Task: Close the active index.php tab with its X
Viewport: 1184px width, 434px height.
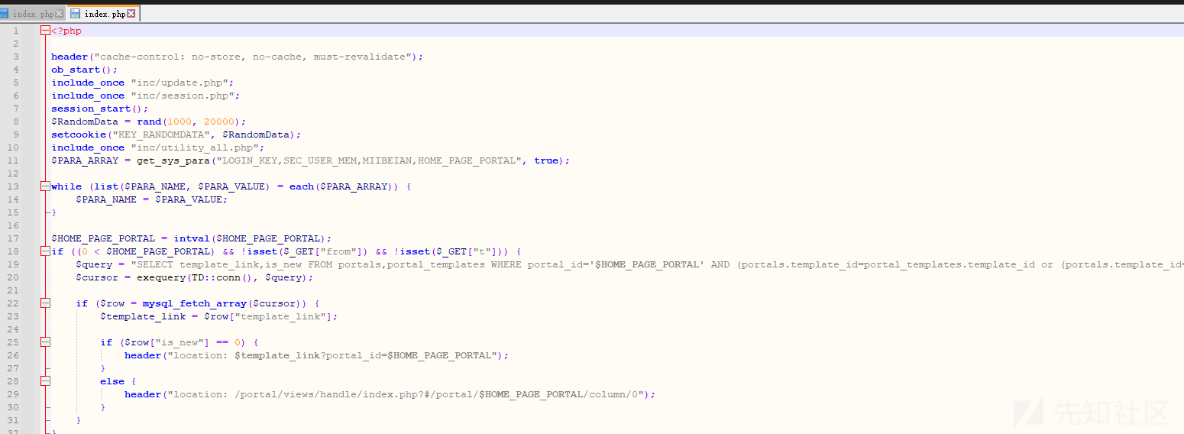Action: 131,14
